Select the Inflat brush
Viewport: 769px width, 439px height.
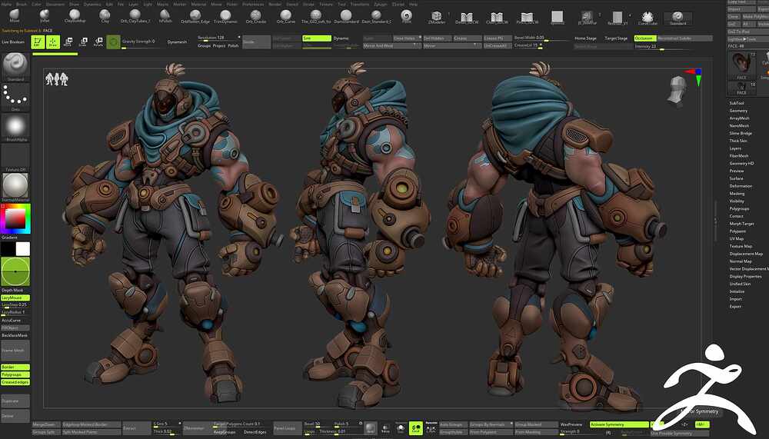click(x=45, y=15)
